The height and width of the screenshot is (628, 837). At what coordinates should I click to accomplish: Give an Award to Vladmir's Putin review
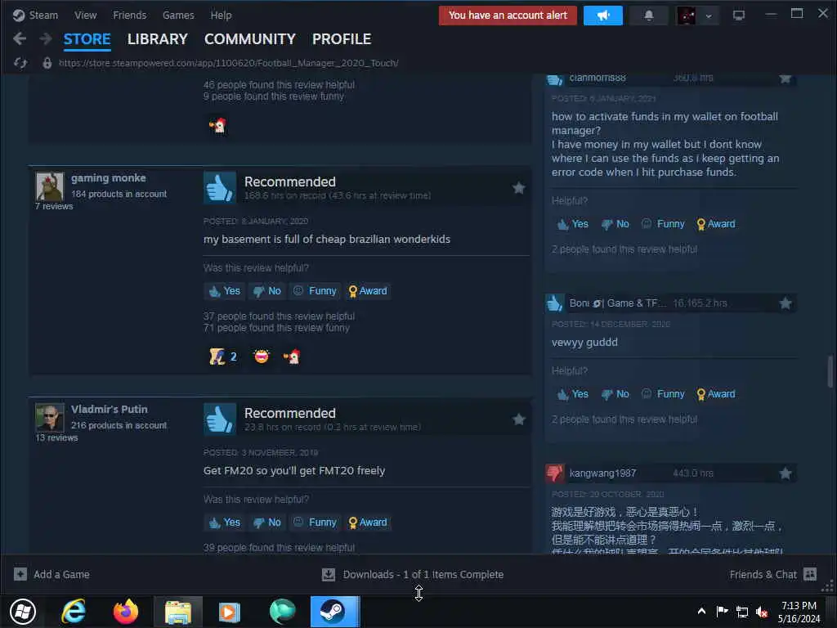pos(368,523)
